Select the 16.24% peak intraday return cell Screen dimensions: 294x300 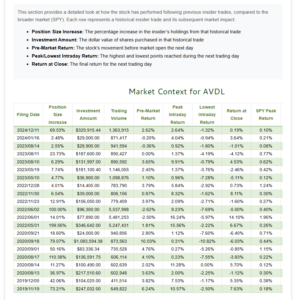(178, 217)
